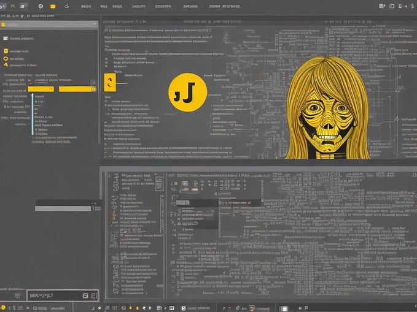Click the yellow rectangle icon in top toolbar

(53, 6)
